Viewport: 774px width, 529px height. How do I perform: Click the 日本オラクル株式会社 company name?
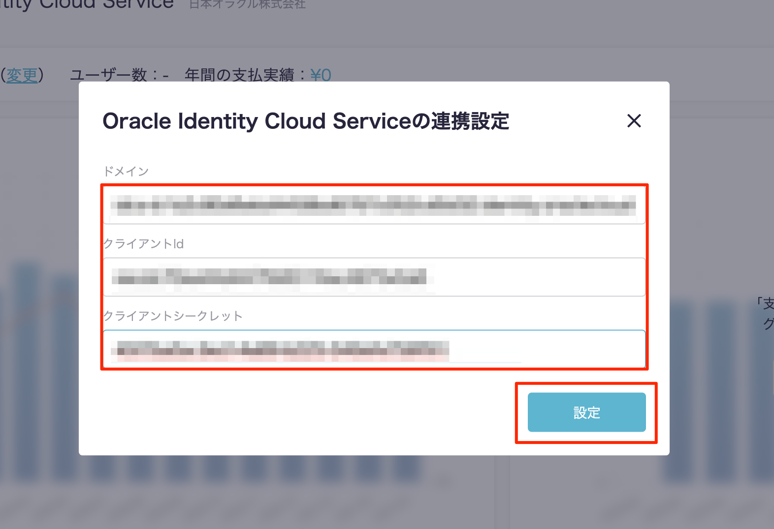point(247,5)
